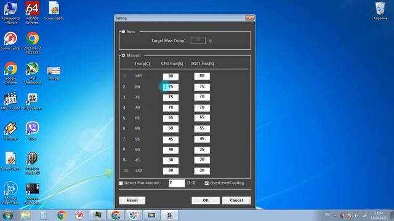Switch to the fan control taskbar app

coord(169,215)
